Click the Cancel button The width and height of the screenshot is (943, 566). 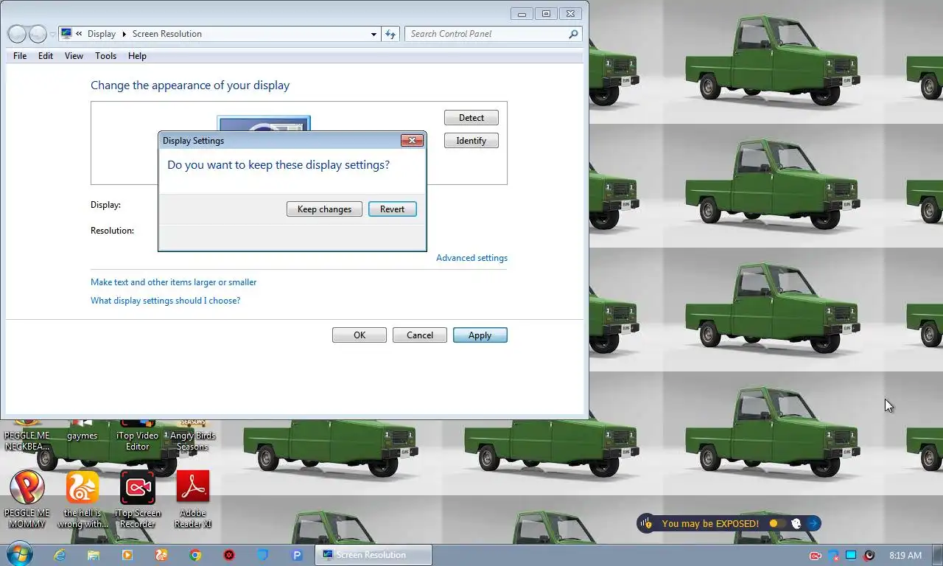420,335
